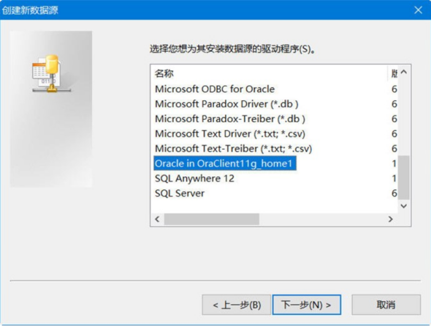Click driver list scroll up arrow
This screenshot has height=326, width=431.
(x=403, y=72)
